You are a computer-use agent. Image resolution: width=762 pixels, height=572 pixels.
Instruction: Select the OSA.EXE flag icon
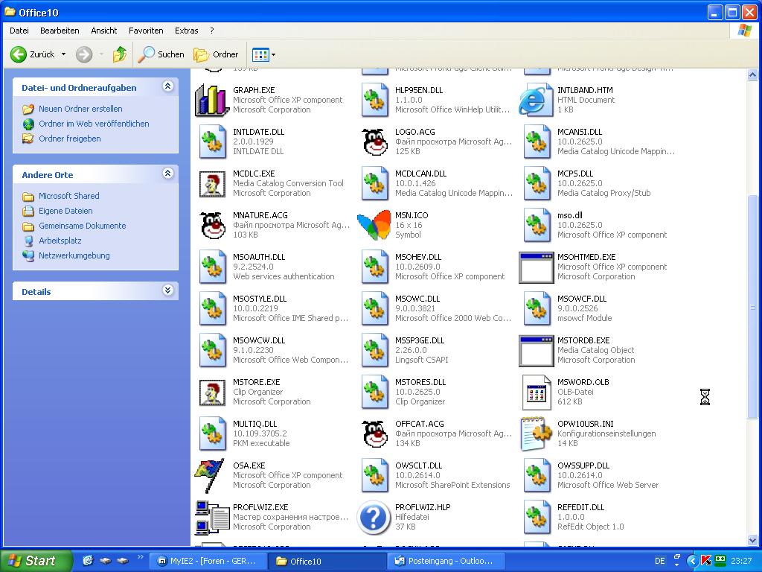(210, 476)
